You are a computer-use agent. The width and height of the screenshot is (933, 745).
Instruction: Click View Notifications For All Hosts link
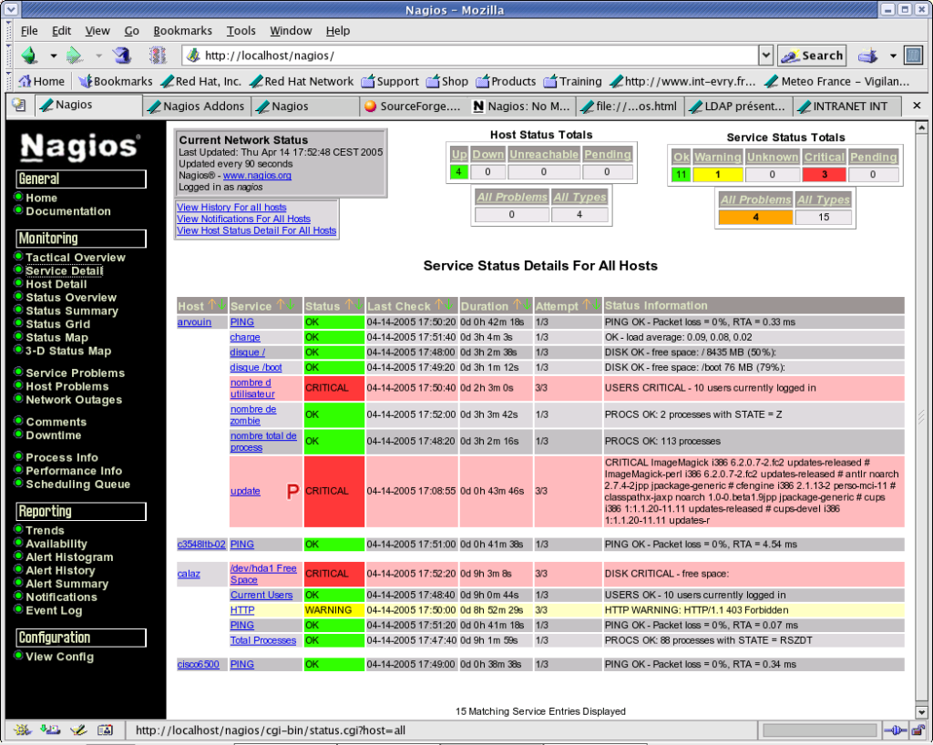(243, 219)
